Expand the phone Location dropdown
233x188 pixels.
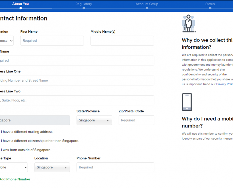coord(52,167)
